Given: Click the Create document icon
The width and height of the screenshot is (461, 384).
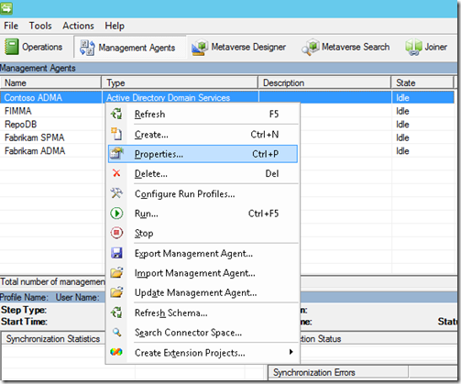Looking at the screenshot, I should coord(116,134).
